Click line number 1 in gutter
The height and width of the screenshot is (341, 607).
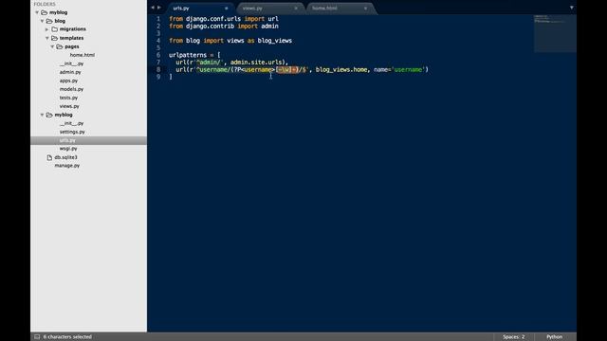158,19
